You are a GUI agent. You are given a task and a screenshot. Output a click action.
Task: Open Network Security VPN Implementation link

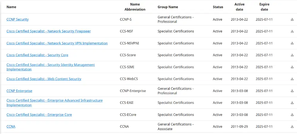point(57,43)
